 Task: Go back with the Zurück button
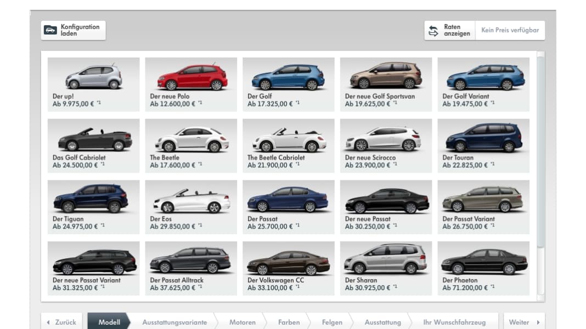click(61, 321)
